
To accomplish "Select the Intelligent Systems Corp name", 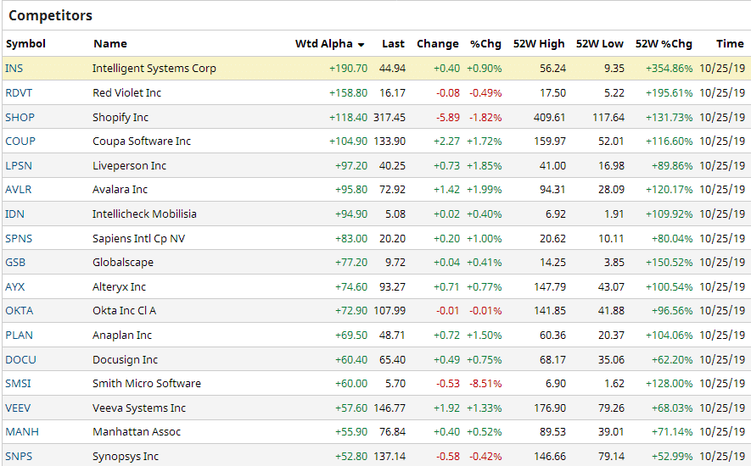I will pos(154,69).
